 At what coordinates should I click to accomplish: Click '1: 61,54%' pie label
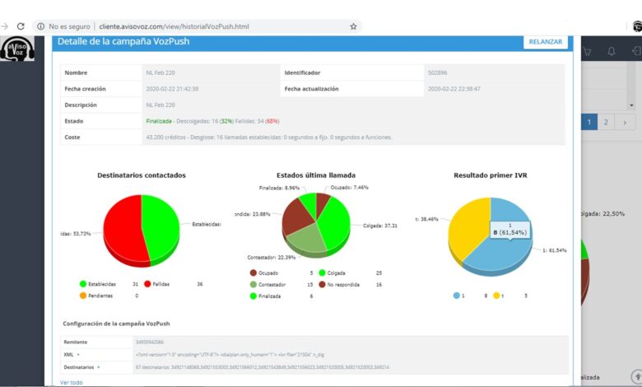click(x=555, y=250)
